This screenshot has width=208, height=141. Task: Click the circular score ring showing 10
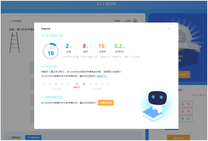click(x=51, y=51)
